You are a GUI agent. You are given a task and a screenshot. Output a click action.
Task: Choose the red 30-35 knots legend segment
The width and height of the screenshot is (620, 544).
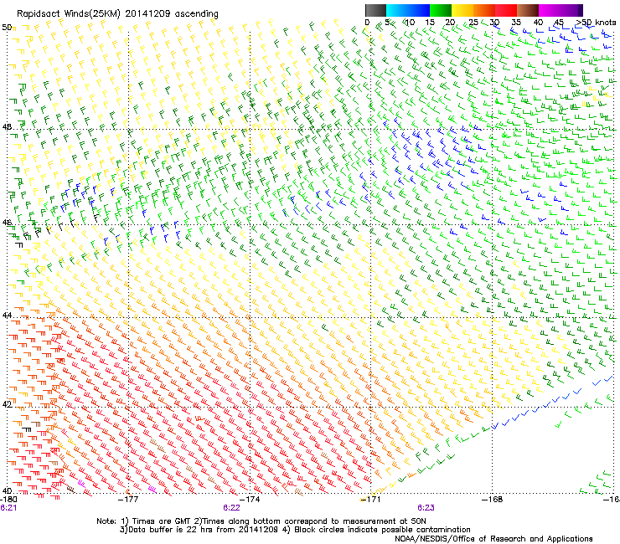pyautogui.click(x=506, y=10)
